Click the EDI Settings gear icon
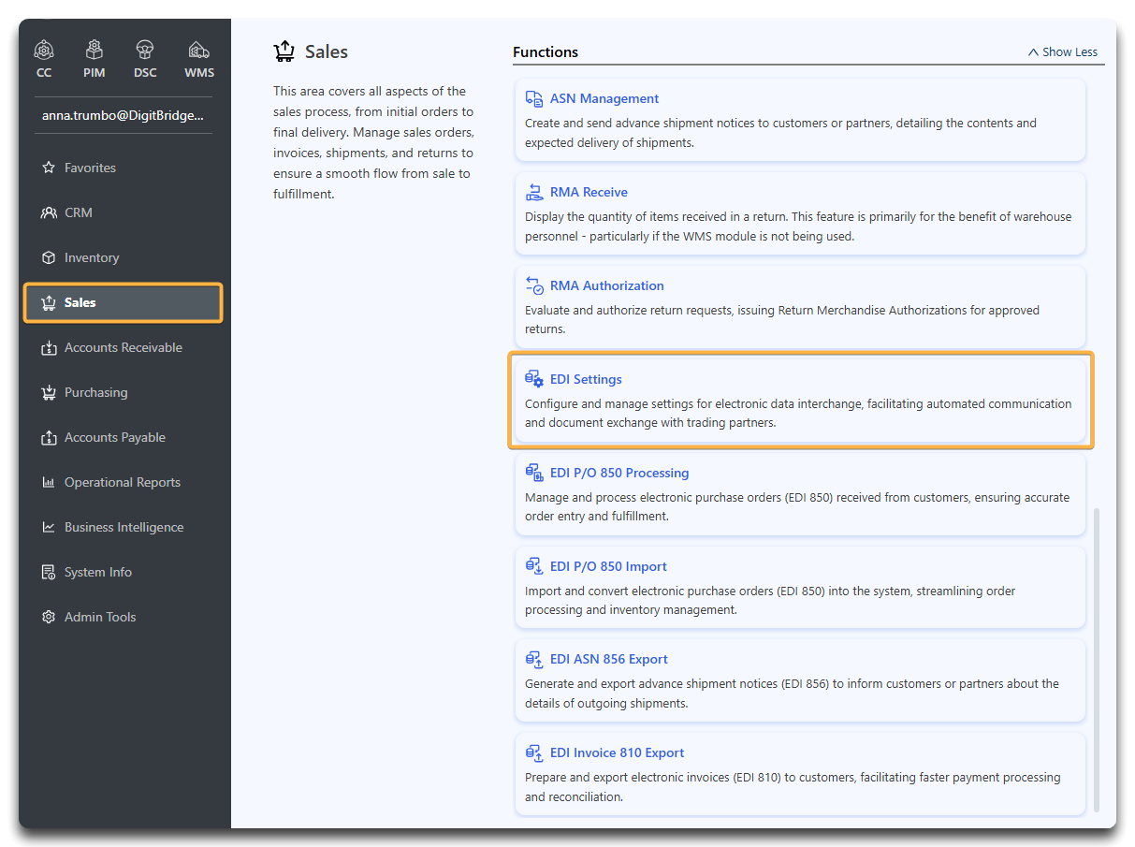 coord(534,379)
